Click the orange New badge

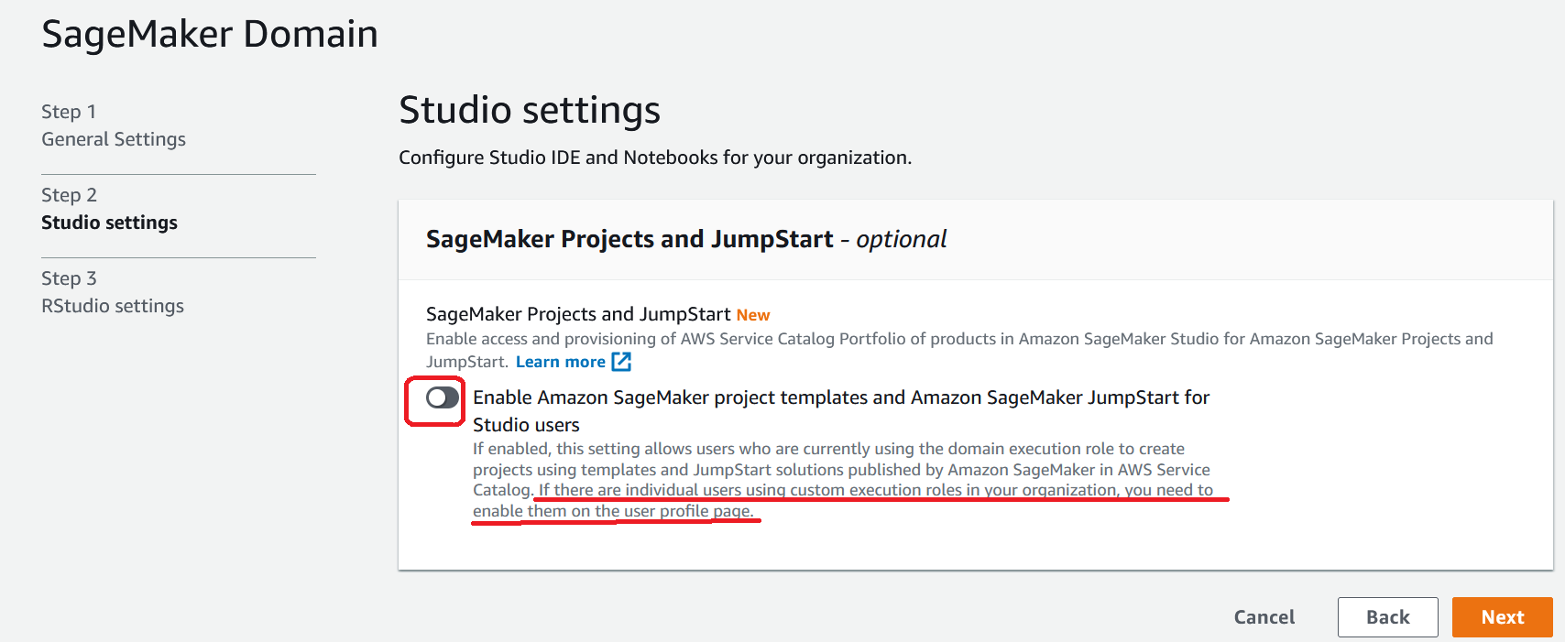[x=753, y=315]
